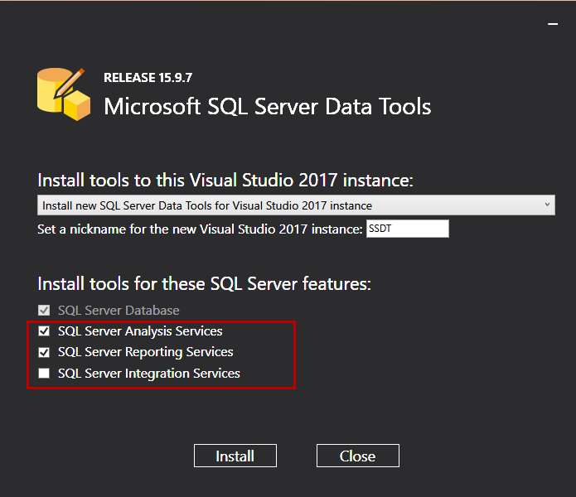Click the "SQL Server Analysis Services" label text
Image resolution: width=576 pixels, height=497 pixels.
[140, 331]
